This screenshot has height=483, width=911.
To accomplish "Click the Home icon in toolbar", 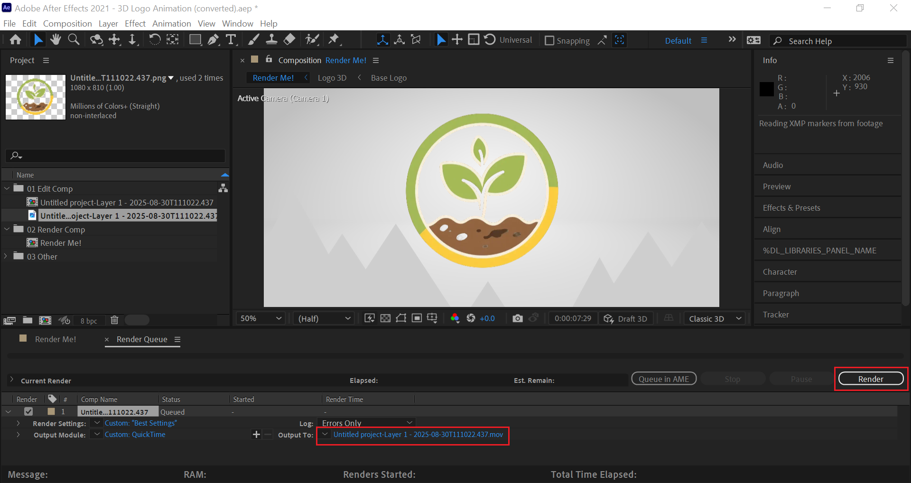I will 15,40.
